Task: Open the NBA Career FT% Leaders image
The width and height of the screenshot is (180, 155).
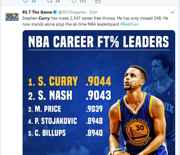Action: [x=99, y=93]
